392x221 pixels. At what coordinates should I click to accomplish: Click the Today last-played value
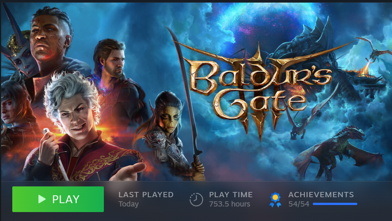[128, 204]
